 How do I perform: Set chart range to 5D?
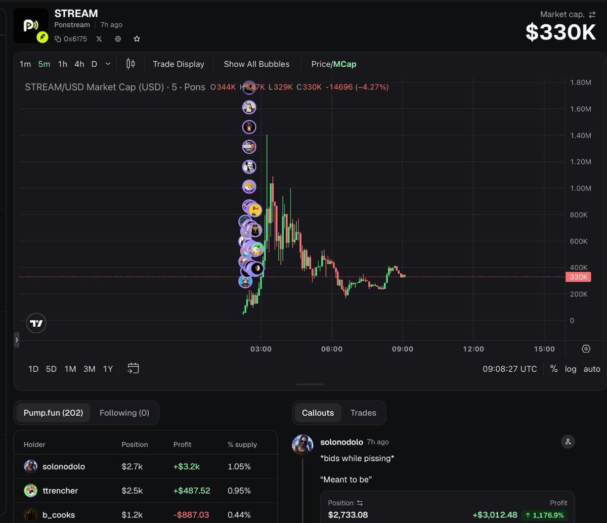pos(51,369)
